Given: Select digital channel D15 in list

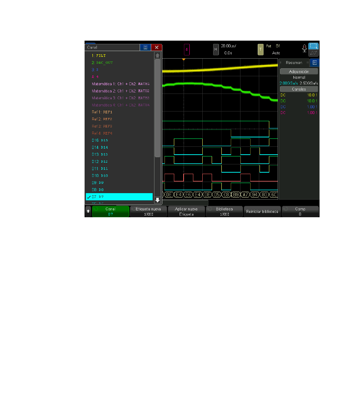Looking at the screenshot, I should point(119,140).
